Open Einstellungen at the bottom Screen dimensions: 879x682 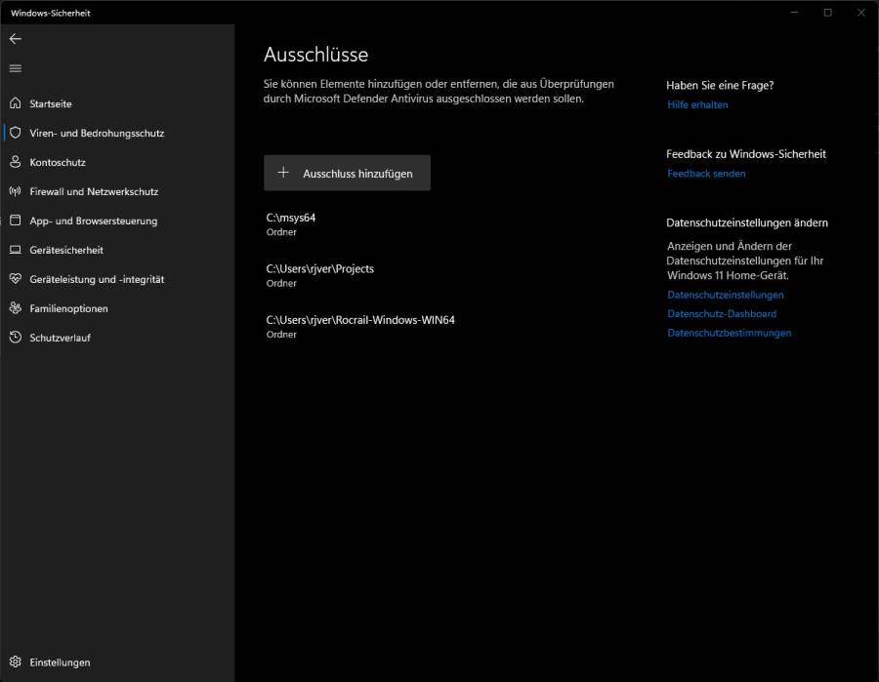click(x=61, y=662)
